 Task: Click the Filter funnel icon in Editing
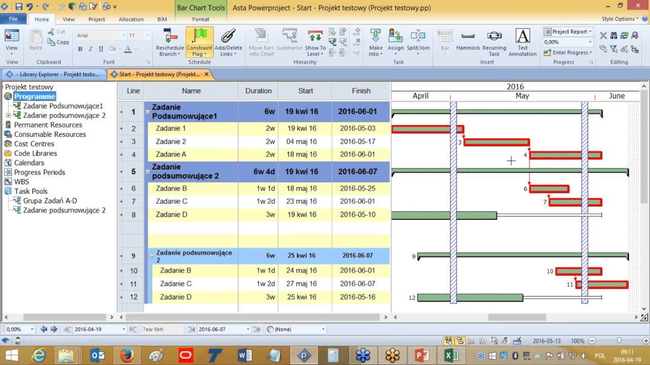click(614, 49)
